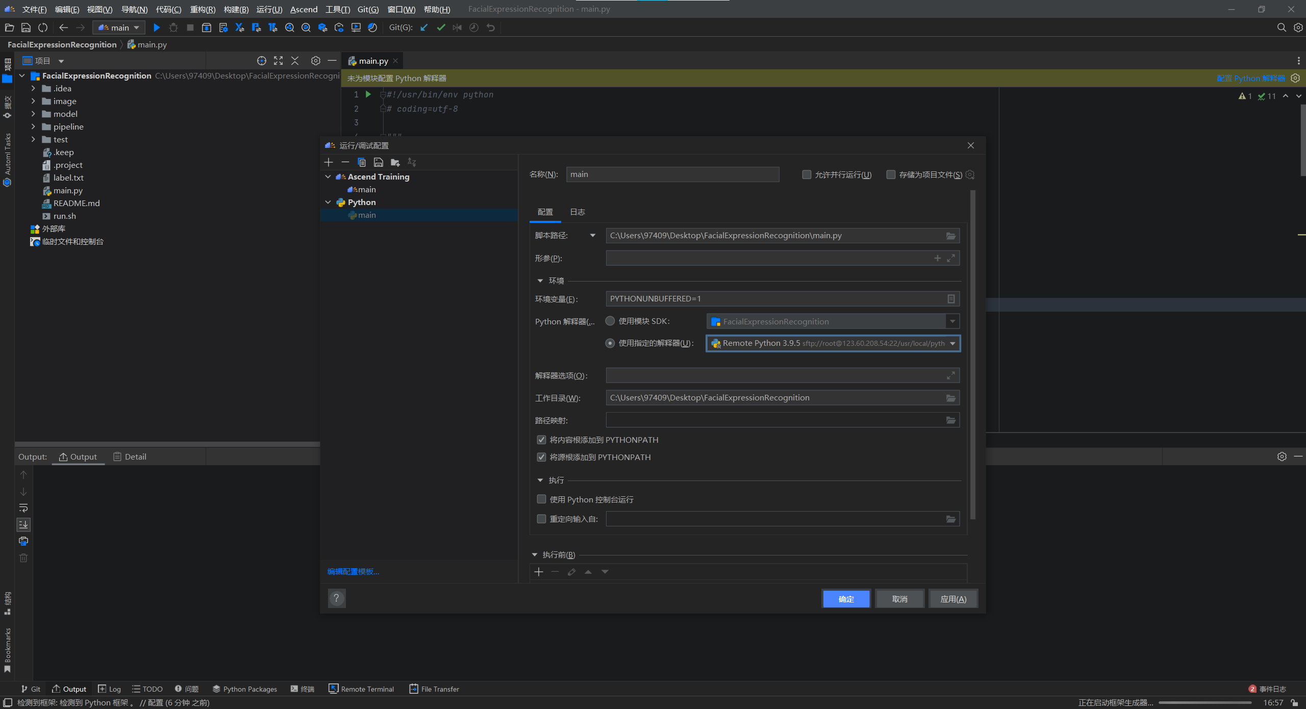Click the print icon in Output panel

(23, 541)
